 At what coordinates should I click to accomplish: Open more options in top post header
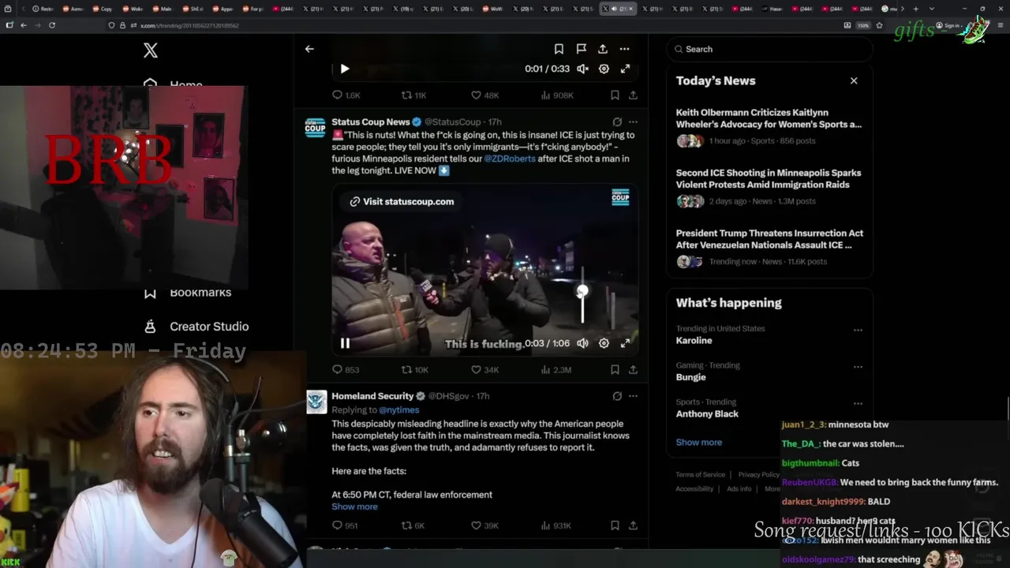coord(624,49)
